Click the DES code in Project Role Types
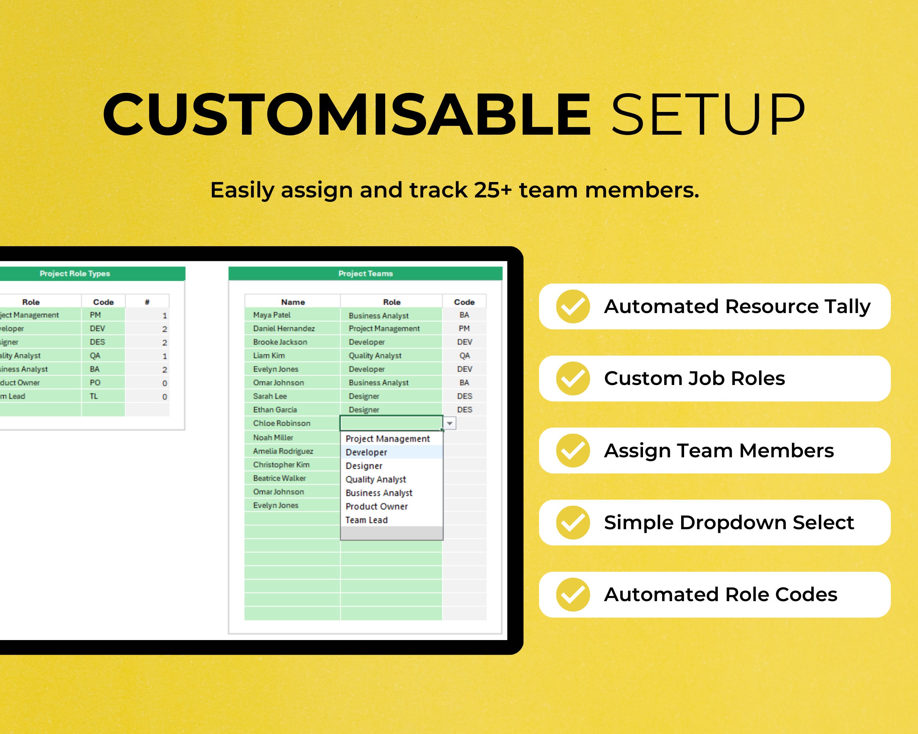This screenshot has height=734, width=918. click(x=103, y=342)
